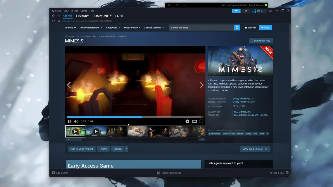Click the store search magnifier button
This screenshot has height=187, width=333.
coord(237,28)
